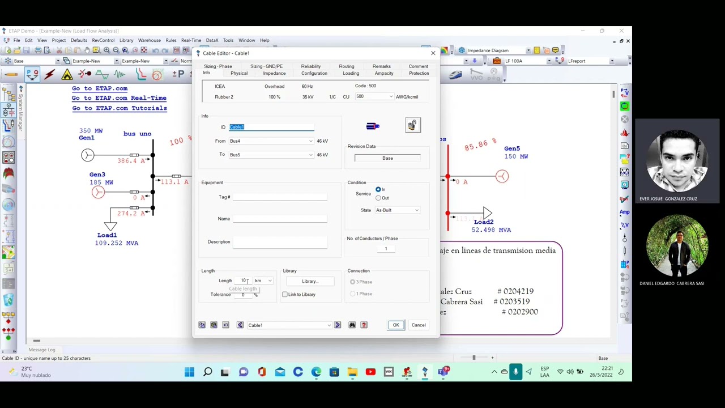725x408 pixels.
Task: Go to next cable with right arrow
Action: (338, 325)
